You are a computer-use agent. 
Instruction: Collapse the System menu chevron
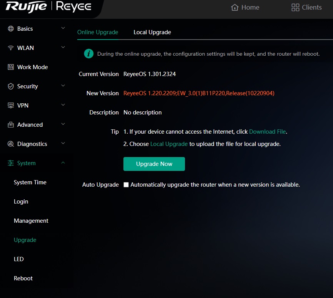point(63,163)
